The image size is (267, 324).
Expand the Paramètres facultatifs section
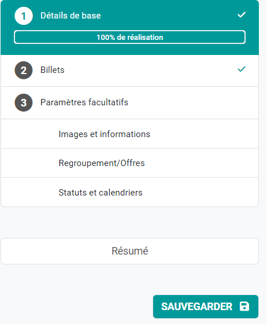130,103
